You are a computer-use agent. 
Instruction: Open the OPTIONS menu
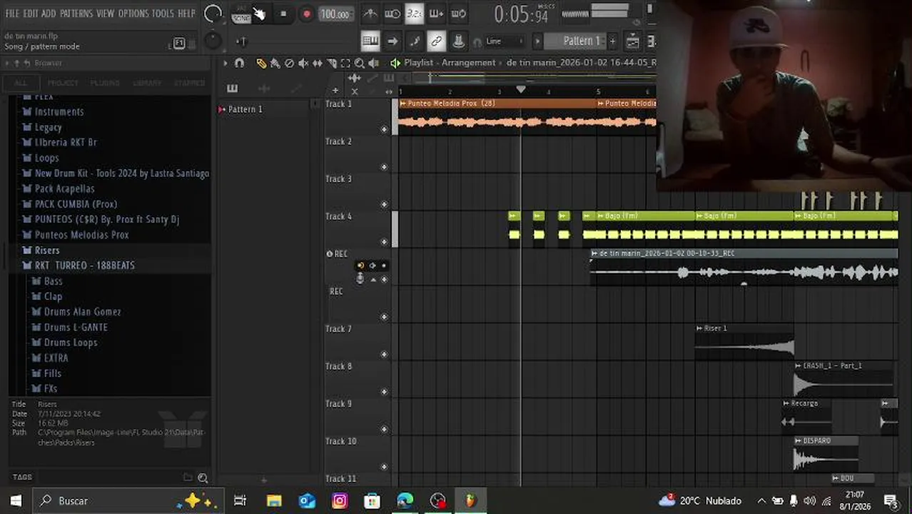coord(133,14)
